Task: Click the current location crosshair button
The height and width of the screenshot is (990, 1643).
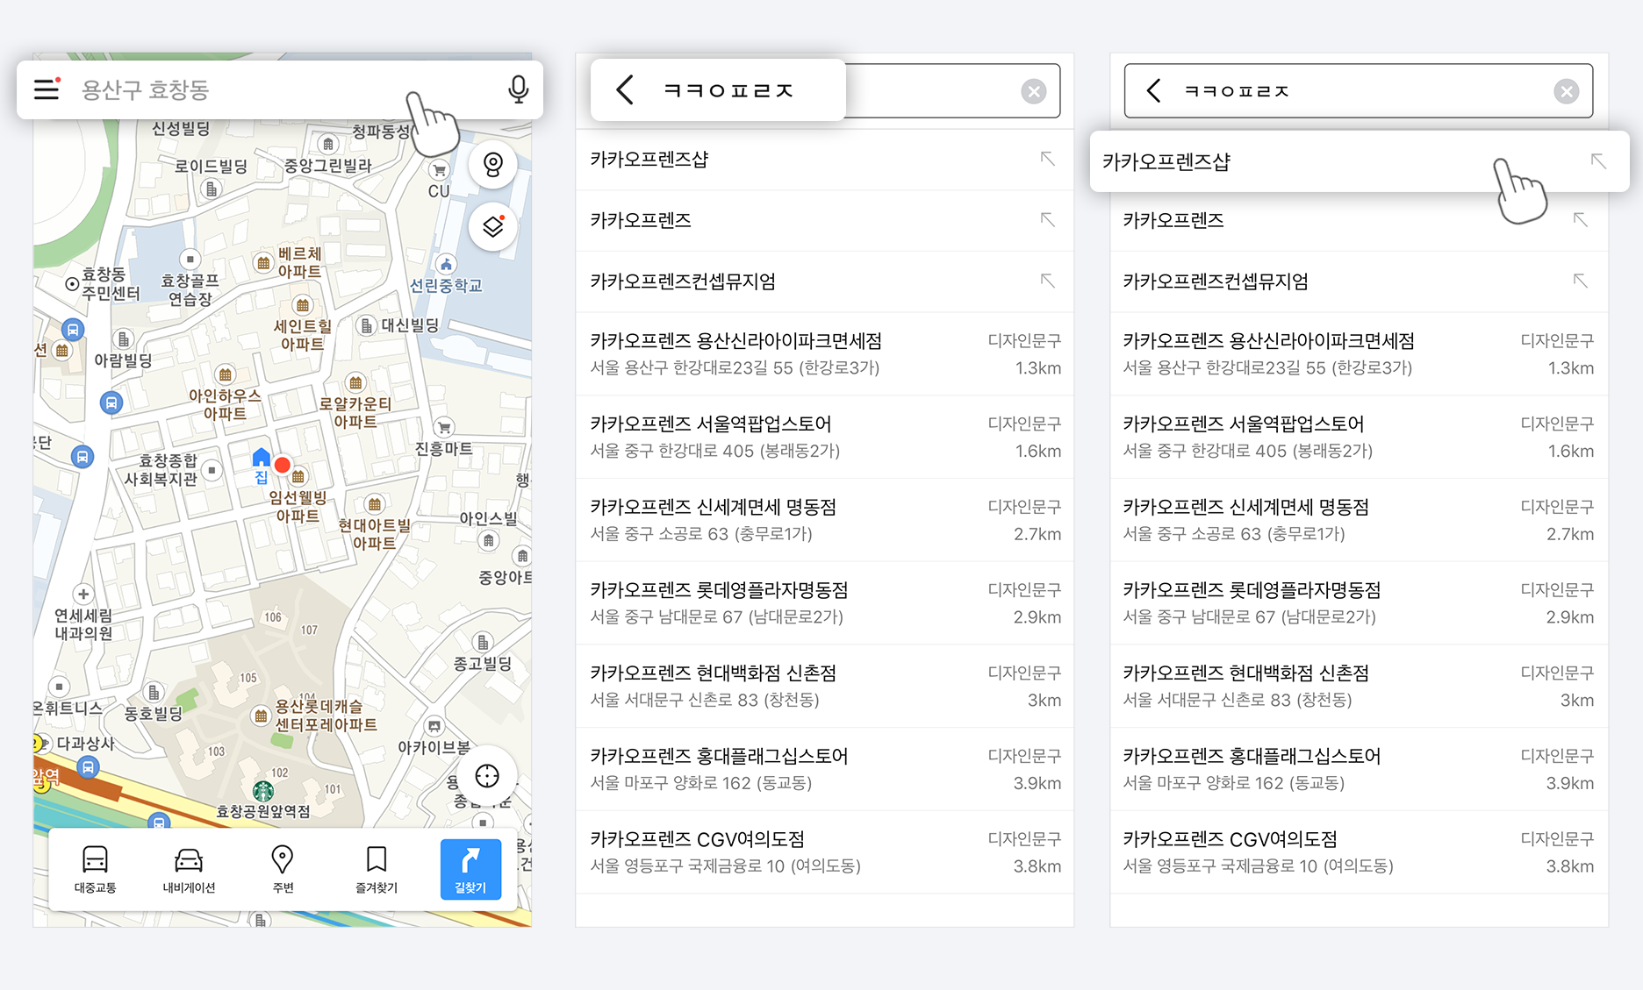Action: coord(487,776)
